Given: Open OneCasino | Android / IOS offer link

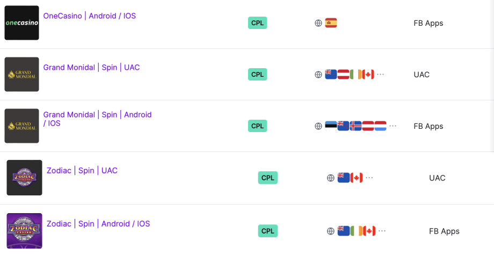Looking at the screenshot, I should click(90, 16).
